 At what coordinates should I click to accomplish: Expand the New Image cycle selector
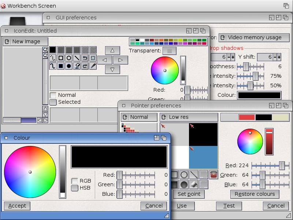pos(26,42)
